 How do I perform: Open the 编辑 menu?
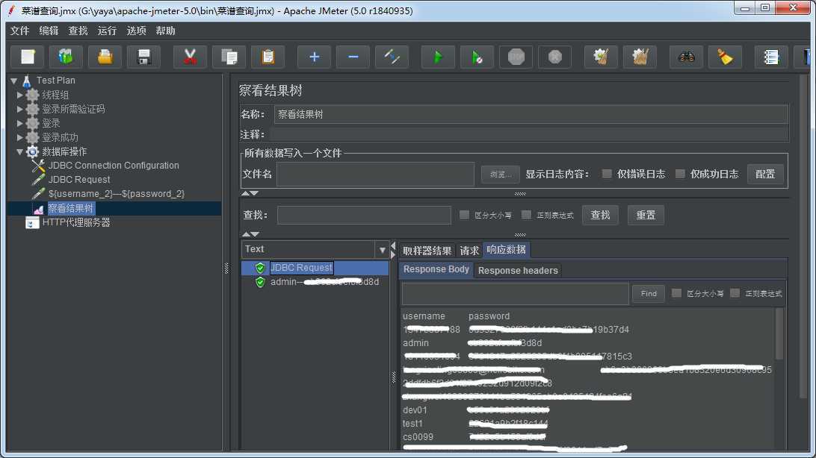pyautogui.click(x=49, y=31)
